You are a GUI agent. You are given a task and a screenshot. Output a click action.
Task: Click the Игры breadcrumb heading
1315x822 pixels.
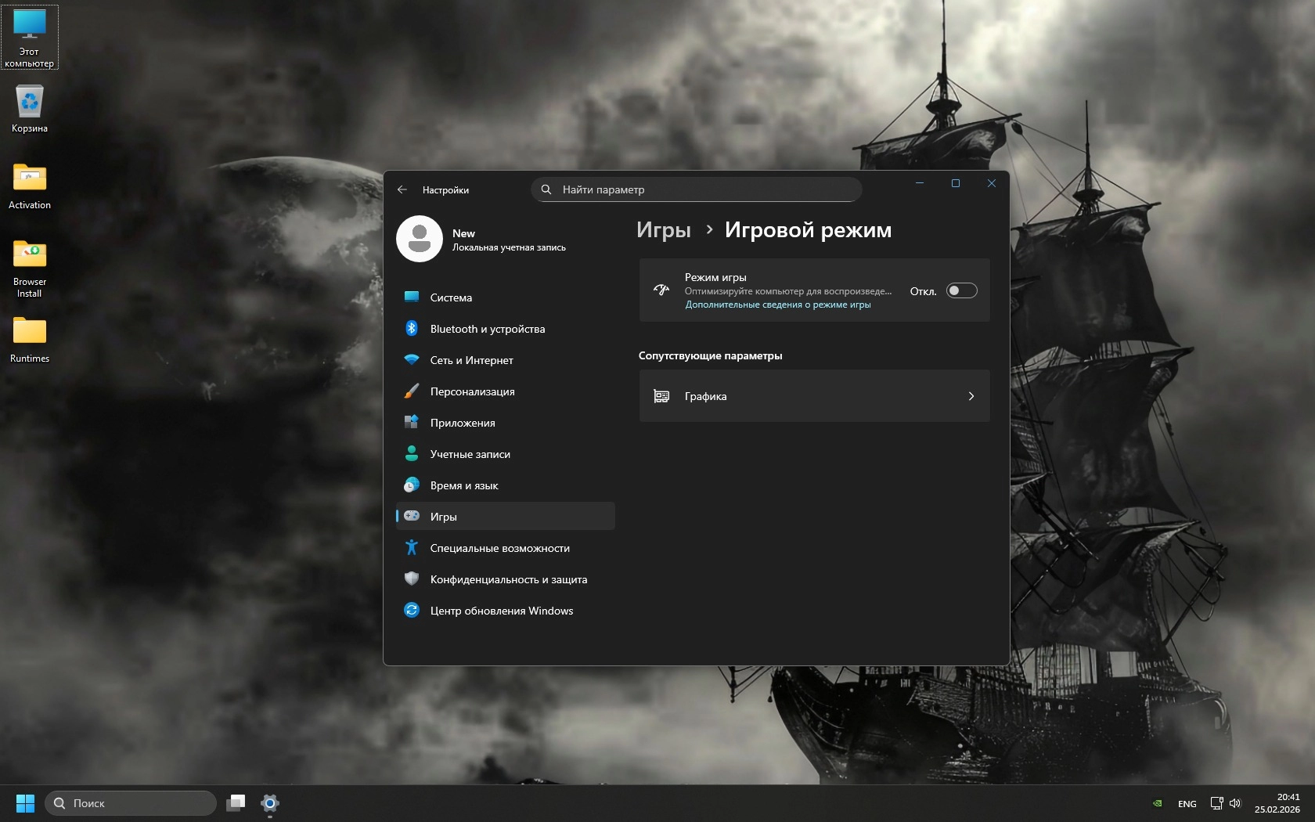point(663,230)
